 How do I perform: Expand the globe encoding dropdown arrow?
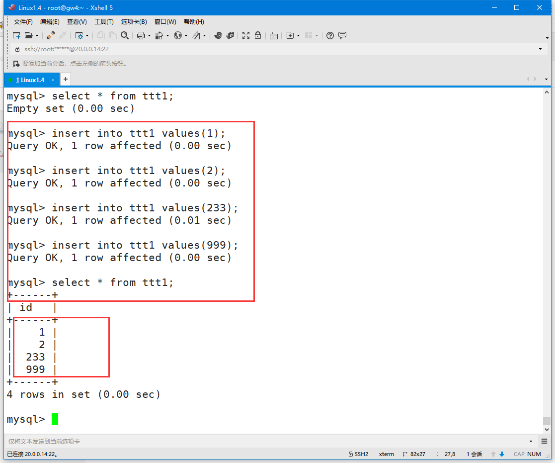(186, 35)
